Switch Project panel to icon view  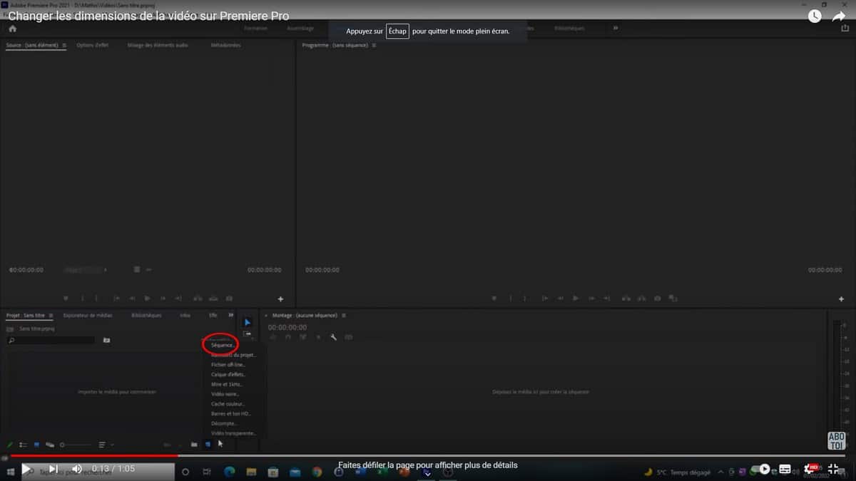coord(36,445)
